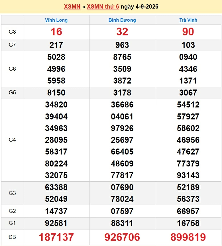
Task: Select G3 number 07690
Action: pyautogui.click(x=122, y=187)
